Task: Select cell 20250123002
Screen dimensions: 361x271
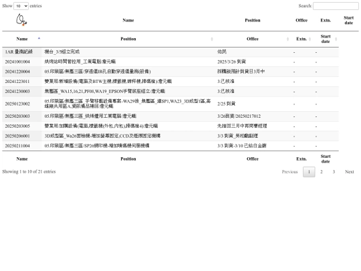Action: (22, 104)
